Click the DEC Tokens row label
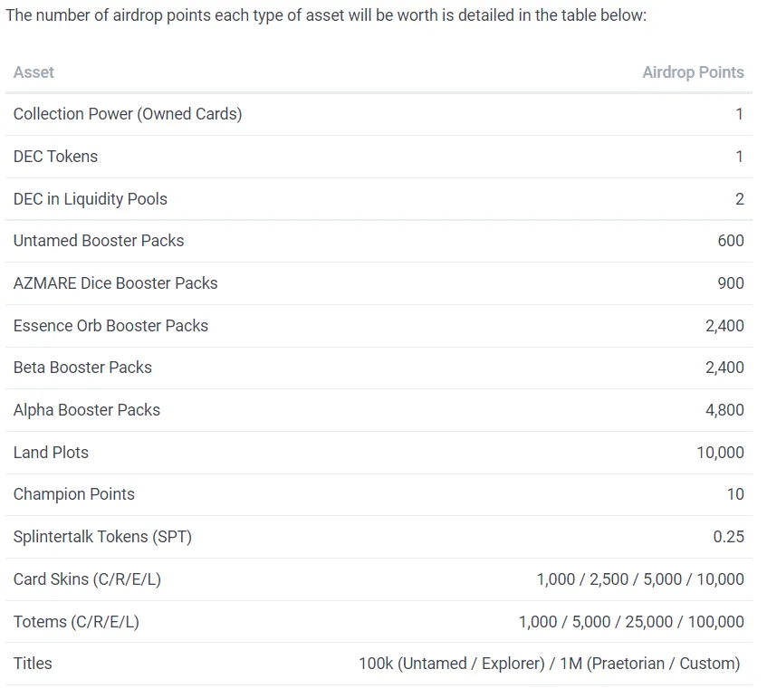767x698 pixels. (x=56, y=157)
